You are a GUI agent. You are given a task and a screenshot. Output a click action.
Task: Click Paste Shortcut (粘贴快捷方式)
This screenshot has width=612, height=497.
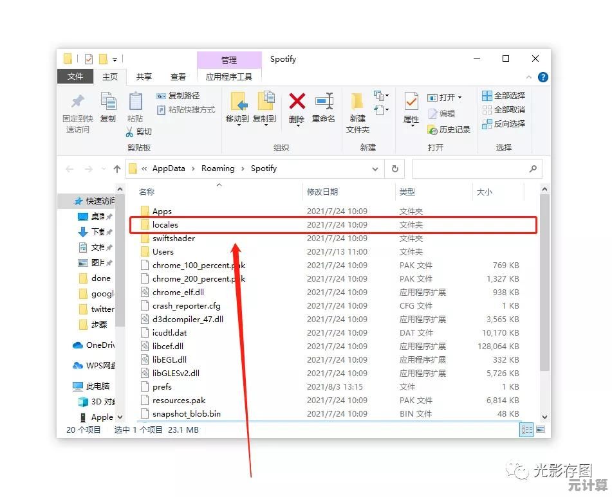(x=186, y=110)
